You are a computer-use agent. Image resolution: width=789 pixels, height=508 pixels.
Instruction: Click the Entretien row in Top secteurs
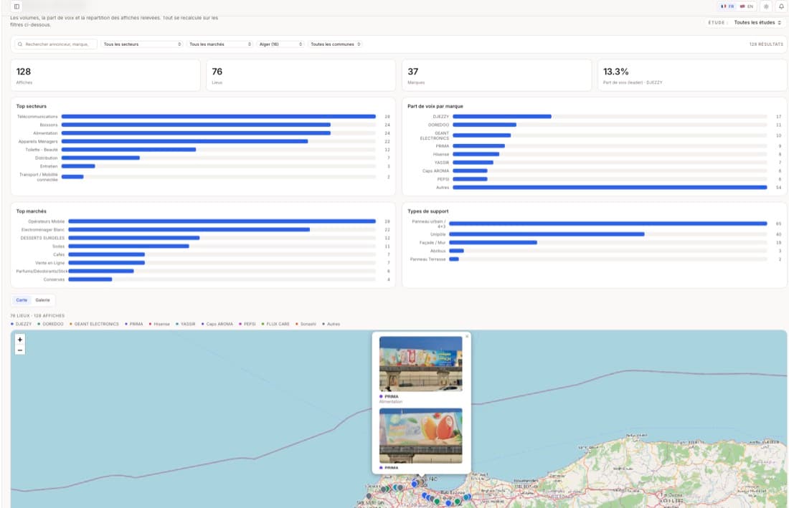pos(203,166)
